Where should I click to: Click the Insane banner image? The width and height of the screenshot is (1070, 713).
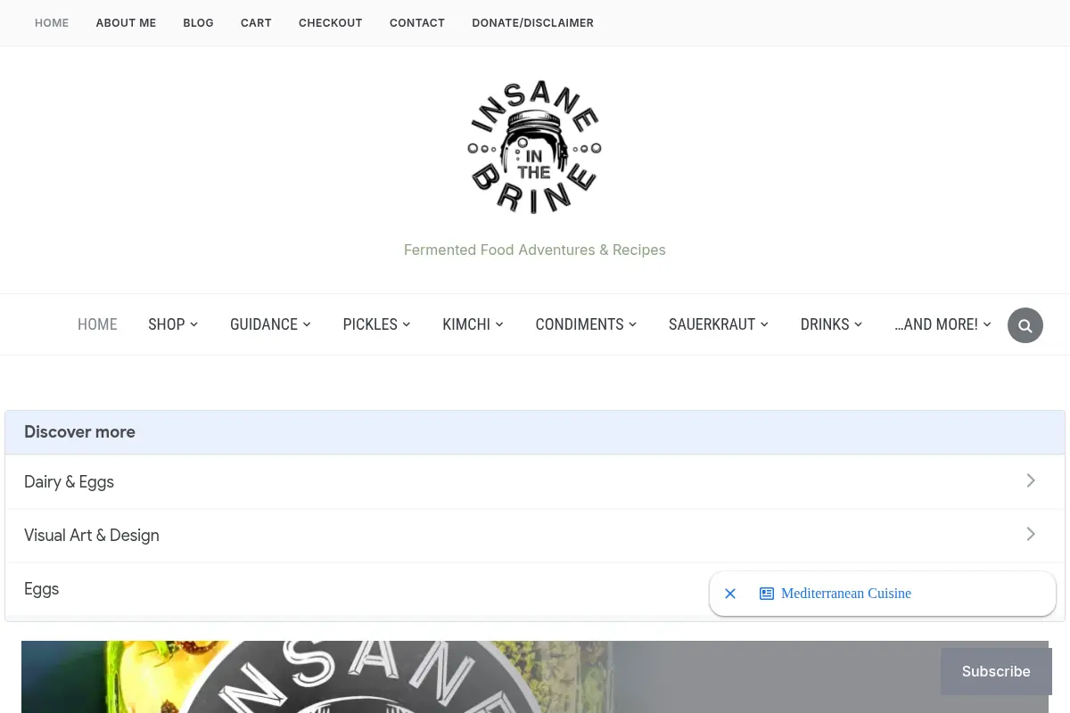coord(535,676)
